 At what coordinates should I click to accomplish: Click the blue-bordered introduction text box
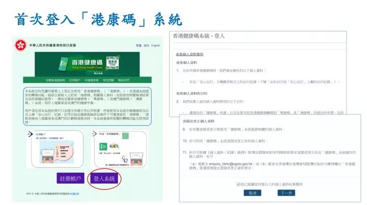tap(87, 107)
